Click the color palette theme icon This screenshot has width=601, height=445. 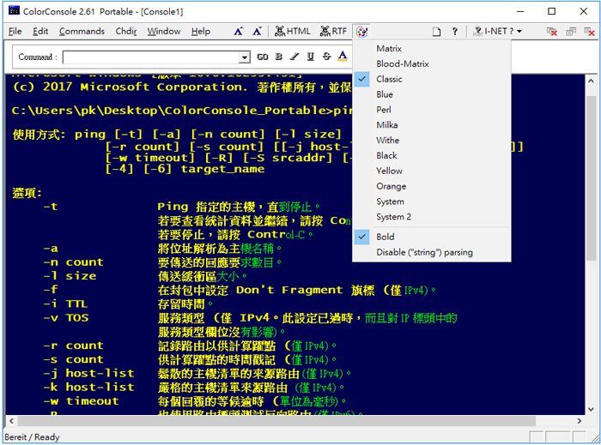(362, 32)
